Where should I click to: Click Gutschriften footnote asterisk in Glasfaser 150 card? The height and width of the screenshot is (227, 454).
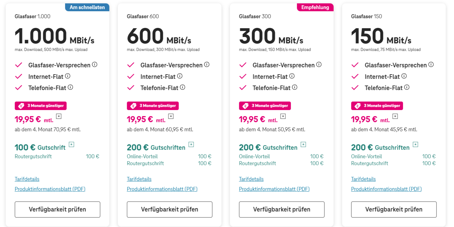coord(415,144)
